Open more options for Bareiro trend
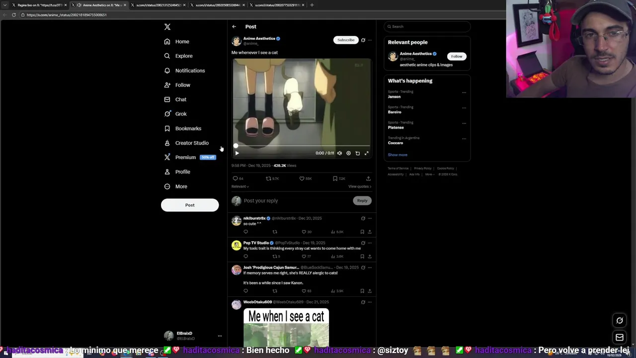The width and height of the screenshot is (636, 358). point(464,107)
